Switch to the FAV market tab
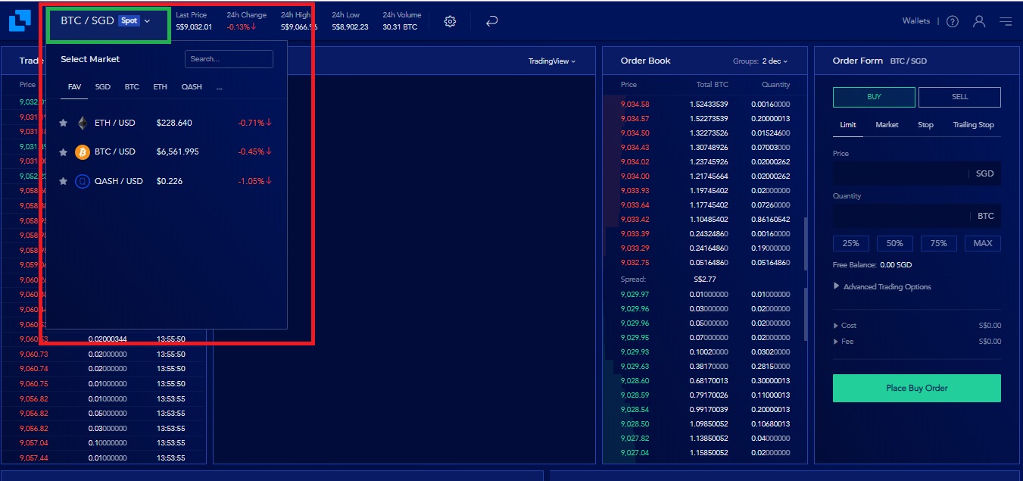The height and width of the screenshot is (481, 1023). click(74, 87)
